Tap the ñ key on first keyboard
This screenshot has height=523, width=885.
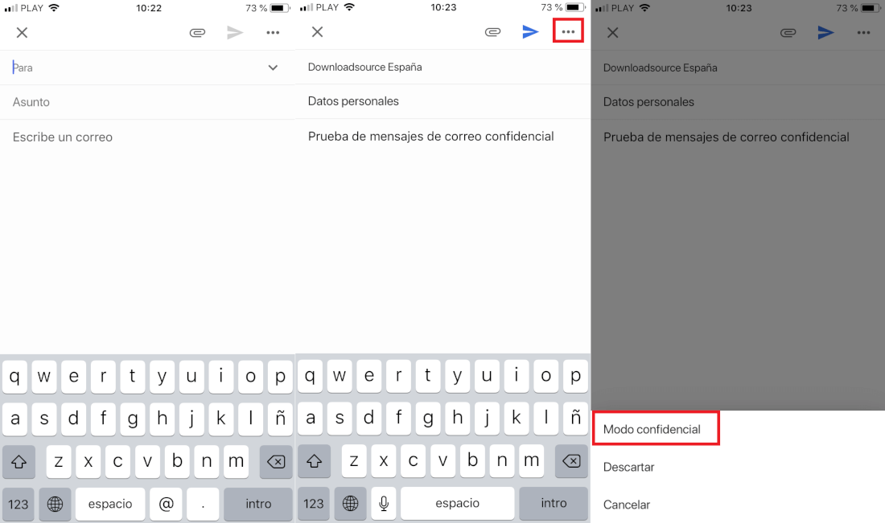coord(280,419)
